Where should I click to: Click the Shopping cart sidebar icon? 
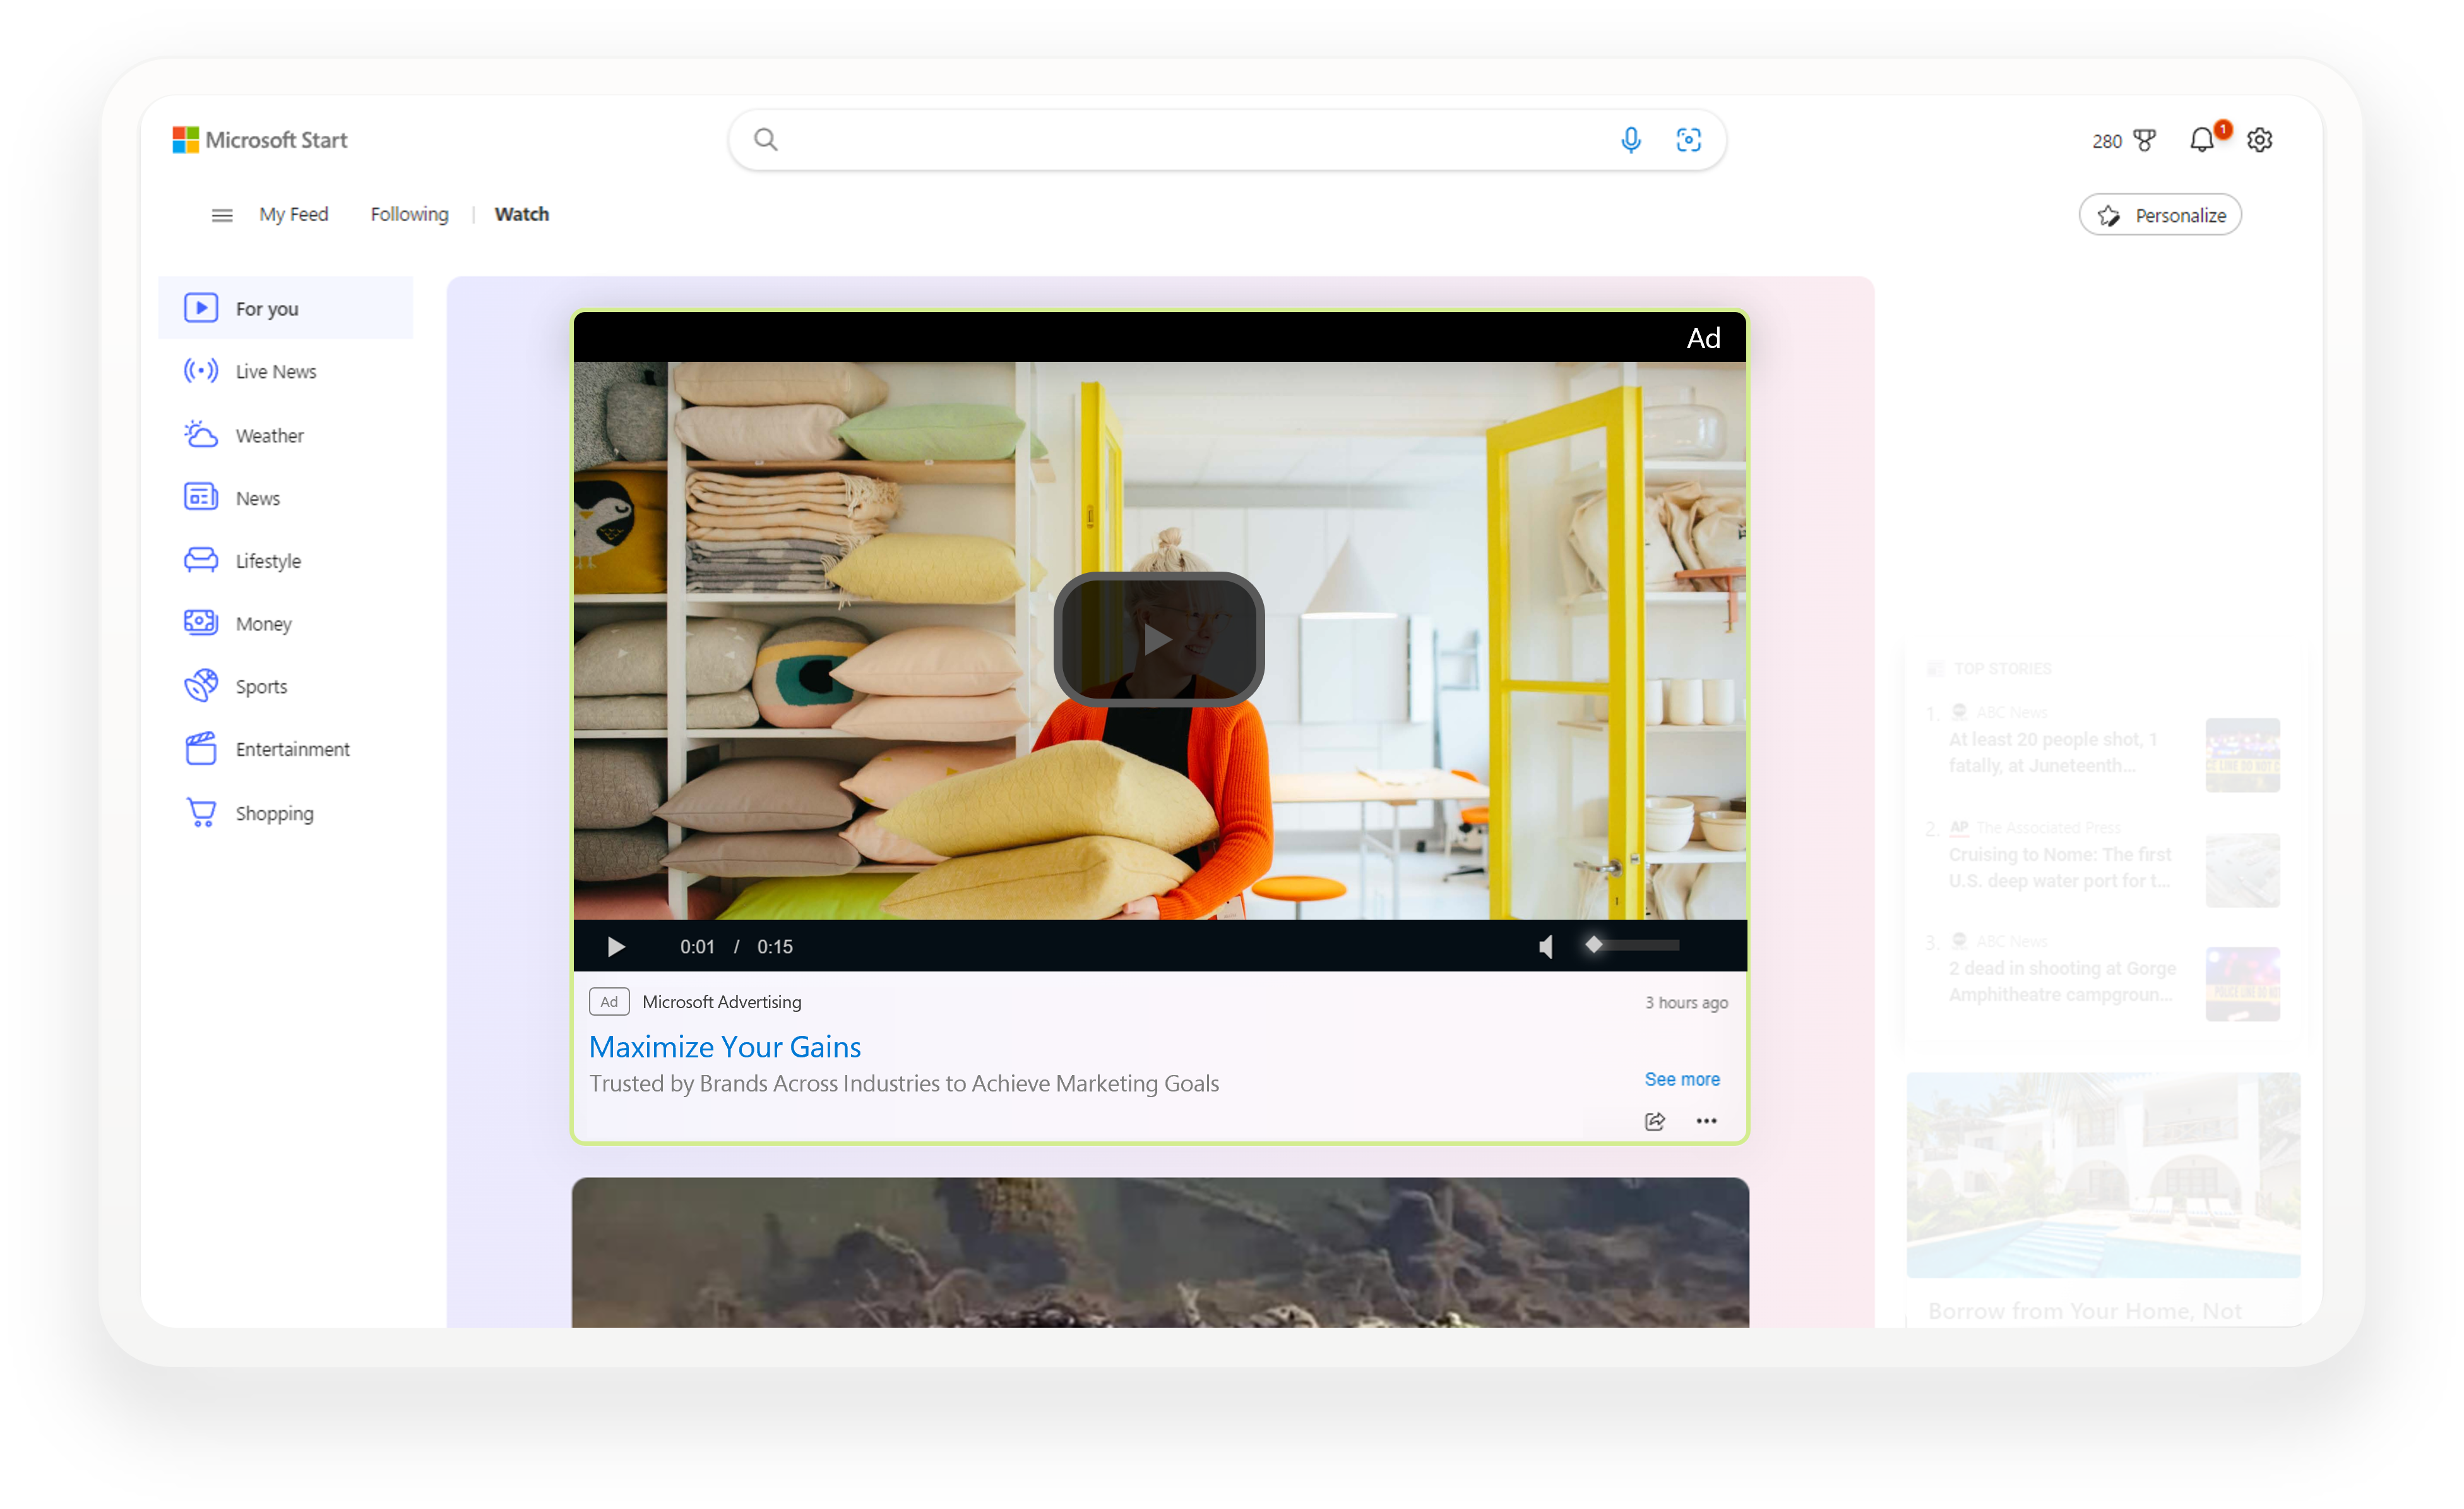click(201, 812)
